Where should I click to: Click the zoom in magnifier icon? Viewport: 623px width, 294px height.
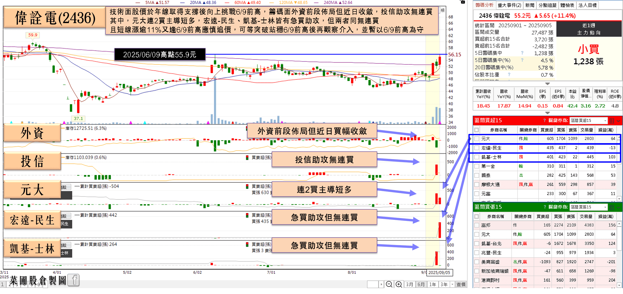[399, 284]
